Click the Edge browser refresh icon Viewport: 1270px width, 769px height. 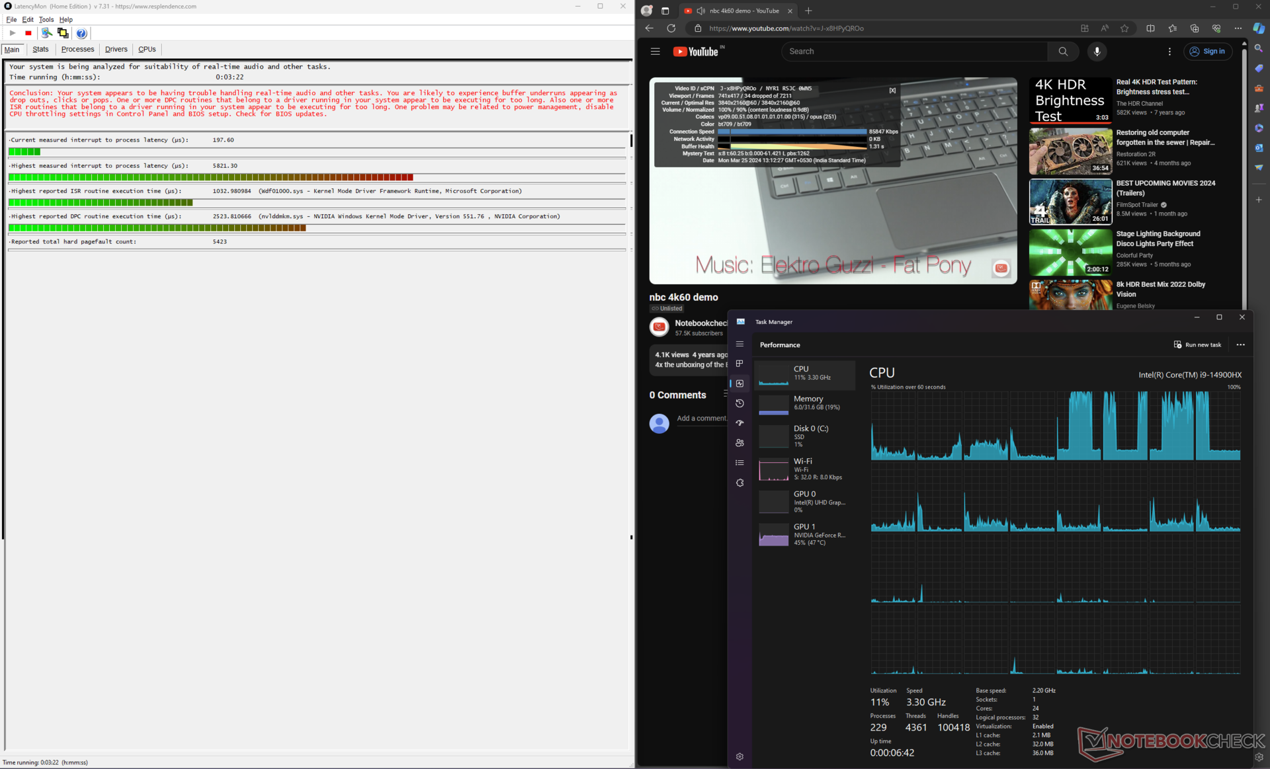(x=671, y=28)
